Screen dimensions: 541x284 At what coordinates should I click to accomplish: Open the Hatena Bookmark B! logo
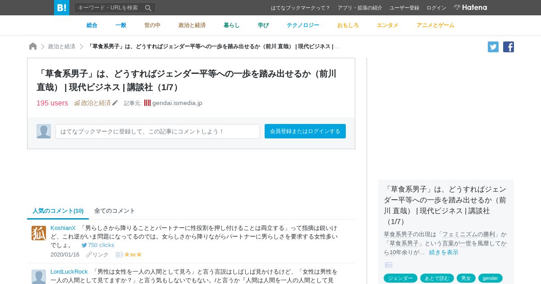(x=62, y=8)
